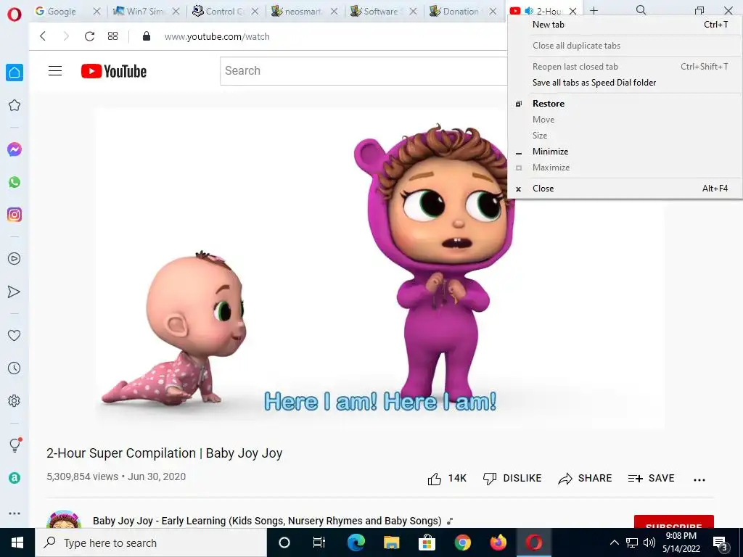Open Settings gear in sidebar
The height and width of the screenshot is (557, 743).
click(15, 400)
